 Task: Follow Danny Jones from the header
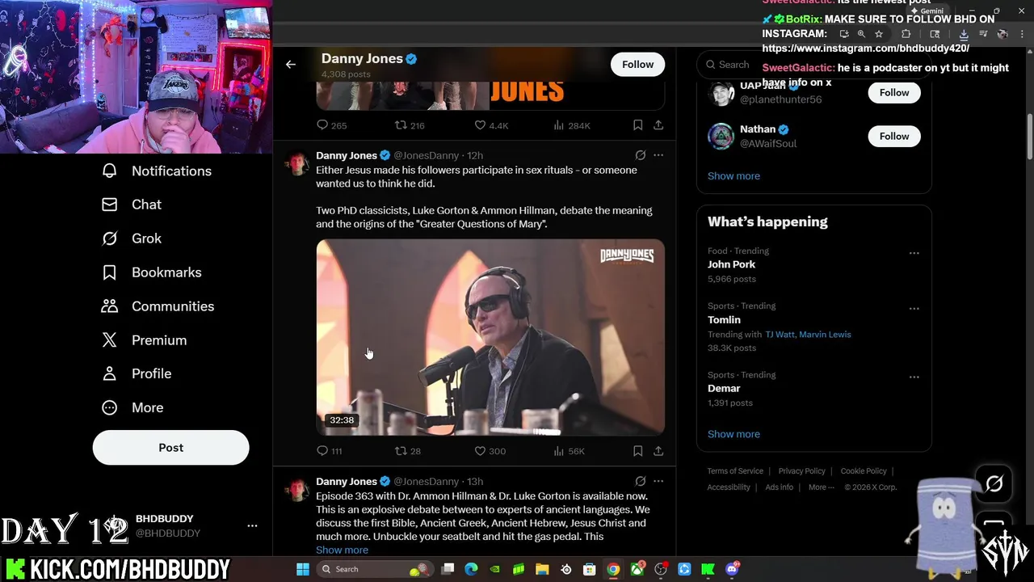click(x=637, y=65)
